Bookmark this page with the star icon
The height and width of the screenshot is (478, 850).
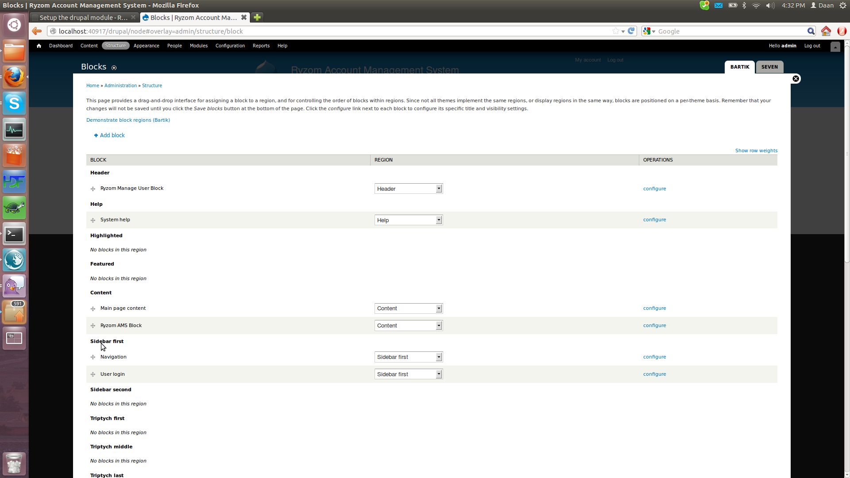615,31
